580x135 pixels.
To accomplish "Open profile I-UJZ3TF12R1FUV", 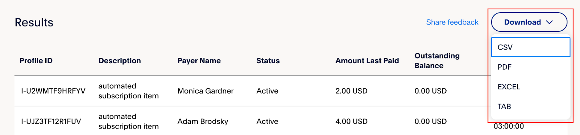I will [x=51, y=121].
